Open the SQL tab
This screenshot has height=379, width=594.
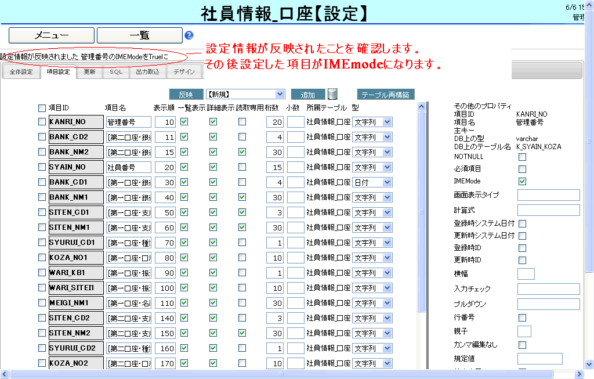click(x=116, y=72)
